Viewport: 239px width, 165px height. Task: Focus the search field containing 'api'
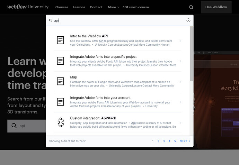(x=119, y=20)
